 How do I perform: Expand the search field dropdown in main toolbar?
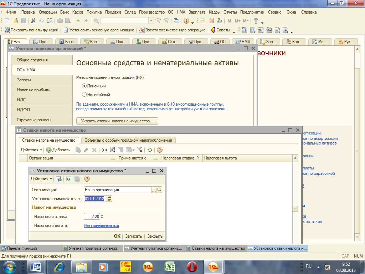pos(151,21)
